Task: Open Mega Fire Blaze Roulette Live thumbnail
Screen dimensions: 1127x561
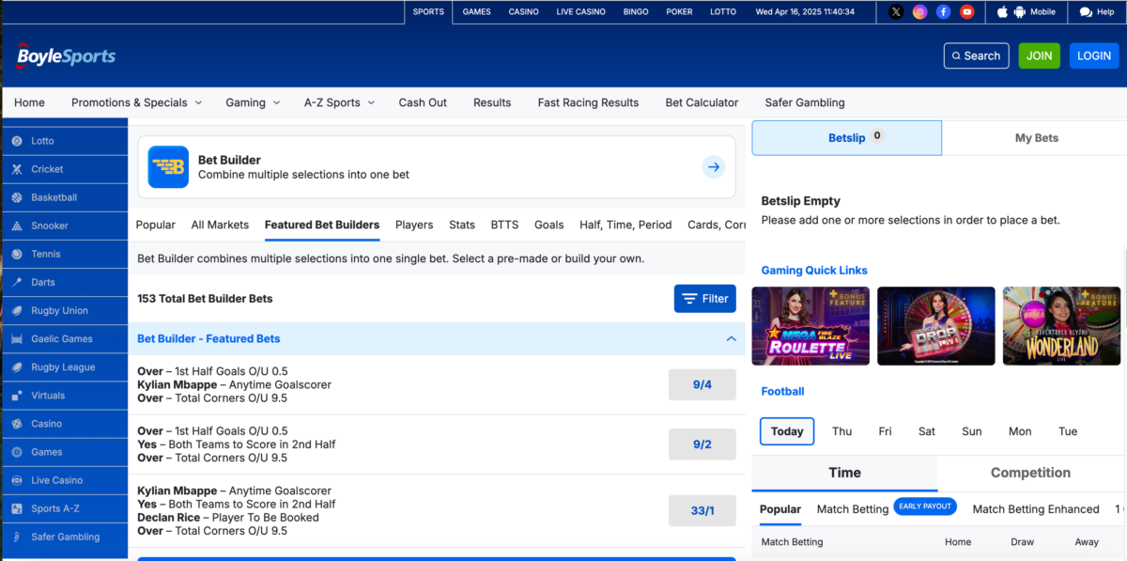Action: (811, 326)
